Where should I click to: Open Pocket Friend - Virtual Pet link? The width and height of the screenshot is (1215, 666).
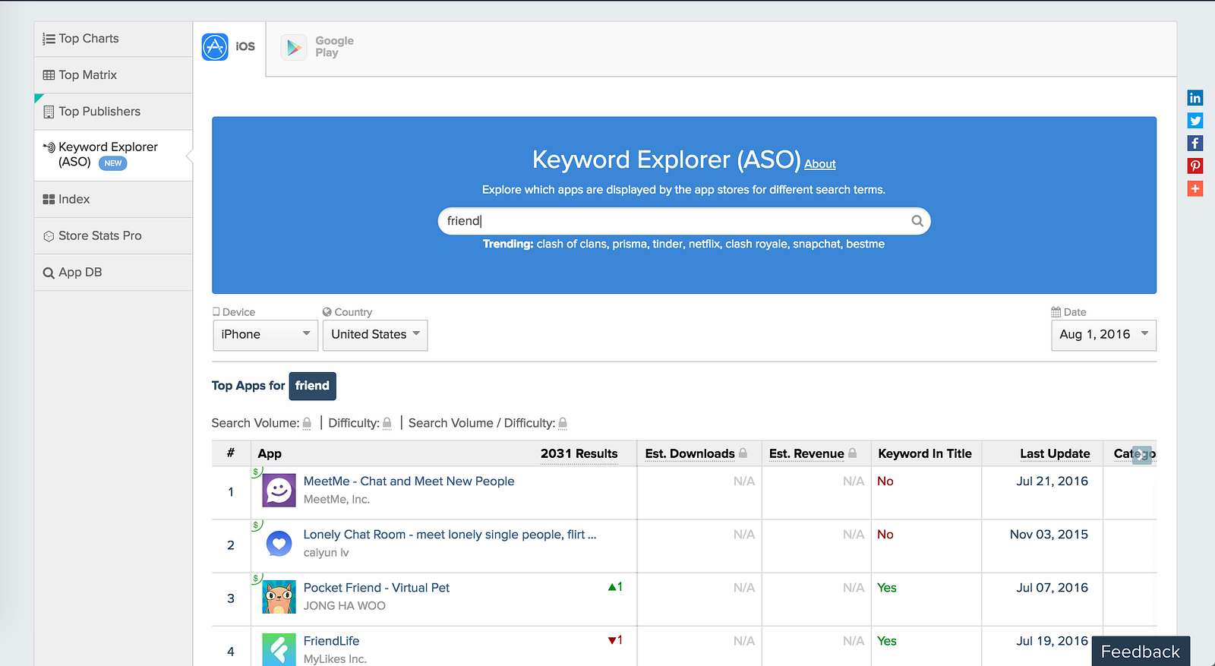click(x=376, y=588)
